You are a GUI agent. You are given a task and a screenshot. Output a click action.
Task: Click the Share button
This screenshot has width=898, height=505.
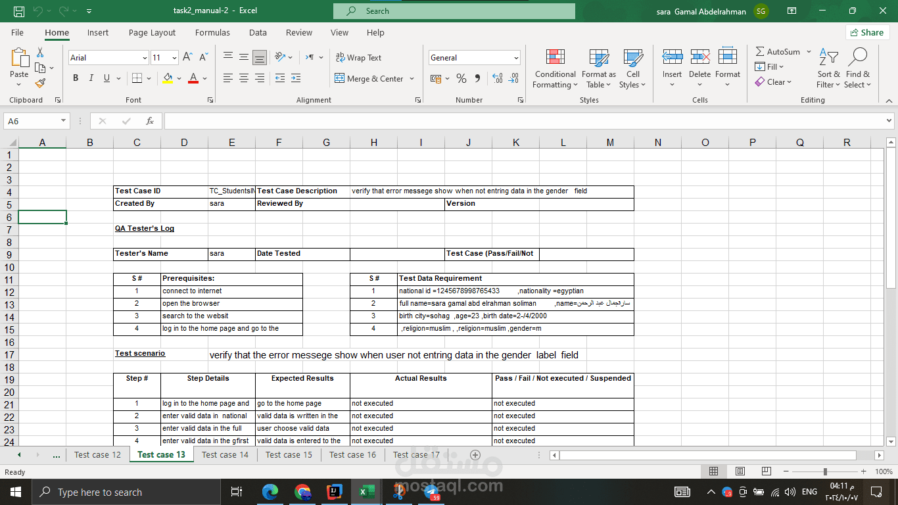pos(867,32)
